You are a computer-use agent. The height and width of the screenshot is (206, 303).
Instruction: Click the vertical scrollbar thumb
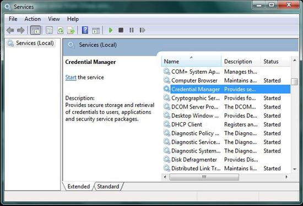tap(295, 82)
